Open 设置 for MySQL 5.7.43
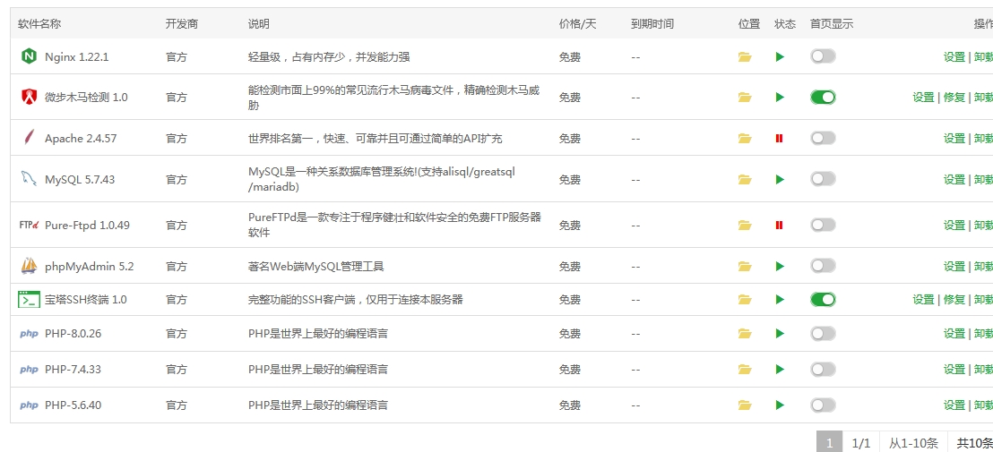993x452 pixels. [x=954, y=180]
